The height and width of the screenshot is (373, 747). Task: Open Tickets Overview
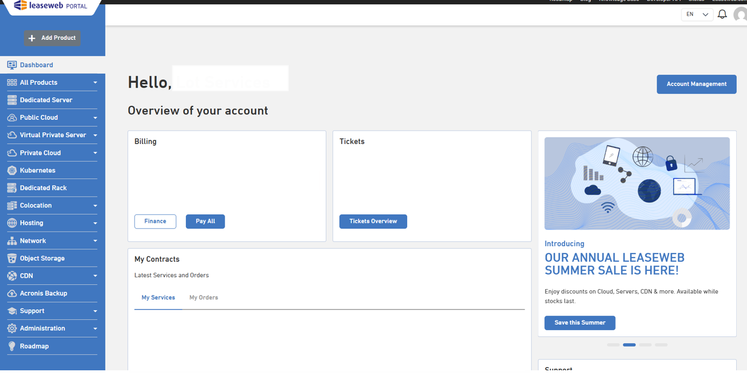click(x=373, y=221)
